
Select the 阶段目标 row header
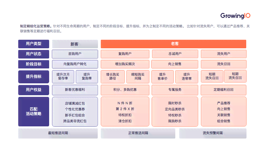point(34,64)
